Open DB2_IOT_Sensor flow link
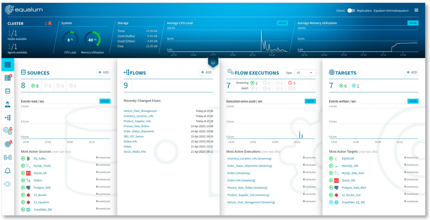 click(x=133, y=136)
